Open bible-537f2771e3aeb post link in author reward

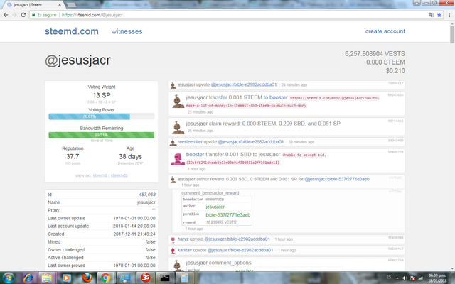tap(336, 179)
